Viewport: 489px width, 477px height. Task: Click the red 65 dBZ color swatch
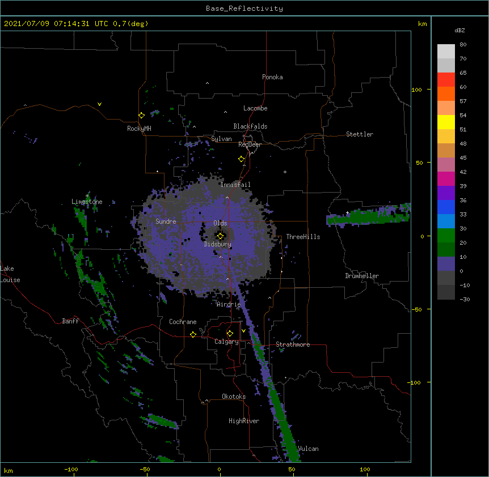click(x=446, y=80)
